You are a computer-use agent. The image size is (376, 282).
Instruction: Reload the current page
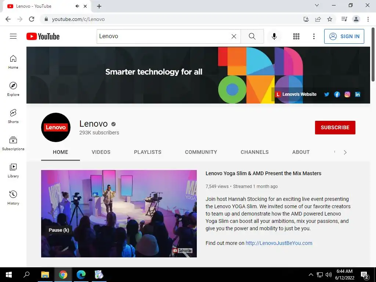32,19
